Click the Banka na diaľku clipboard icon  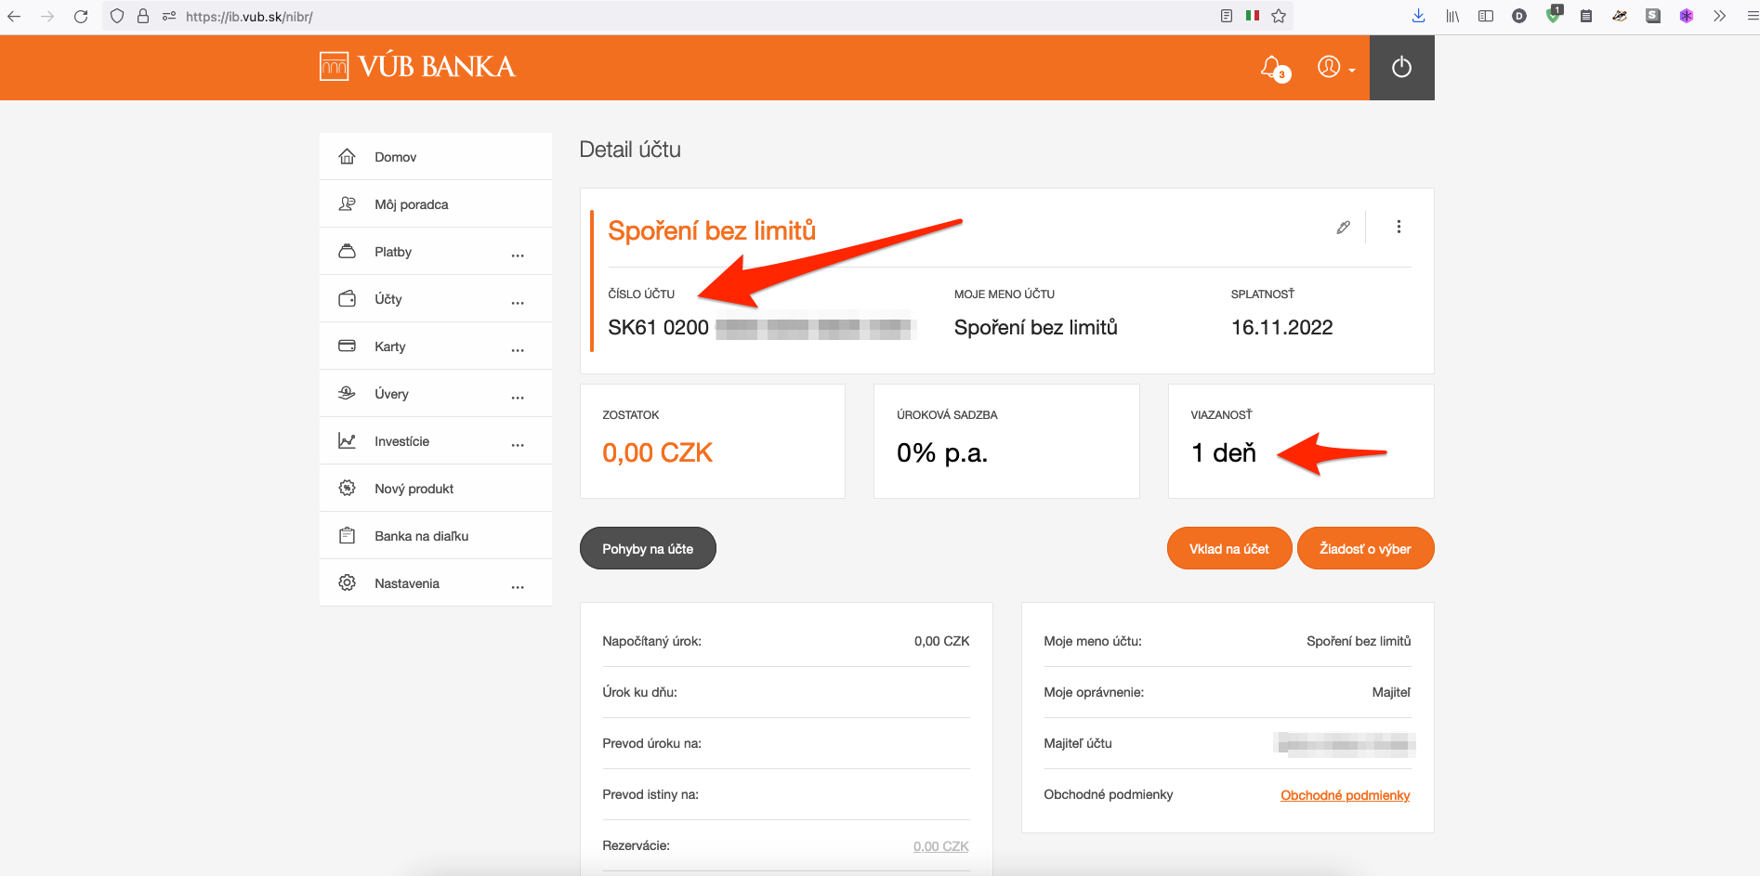click(347, 535)
